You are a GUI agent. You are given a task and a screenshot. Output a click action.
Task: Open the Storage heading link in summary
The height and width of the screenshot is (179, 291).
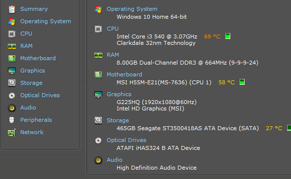click(118, 120)
